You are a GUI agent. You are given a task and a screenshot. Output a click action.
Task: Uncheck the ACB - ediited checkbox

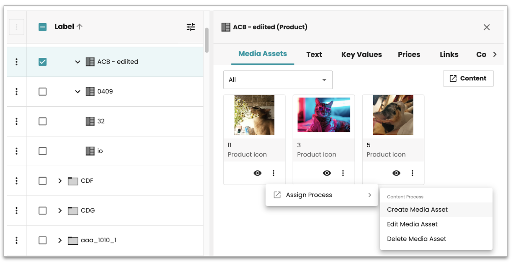[43, 62]
